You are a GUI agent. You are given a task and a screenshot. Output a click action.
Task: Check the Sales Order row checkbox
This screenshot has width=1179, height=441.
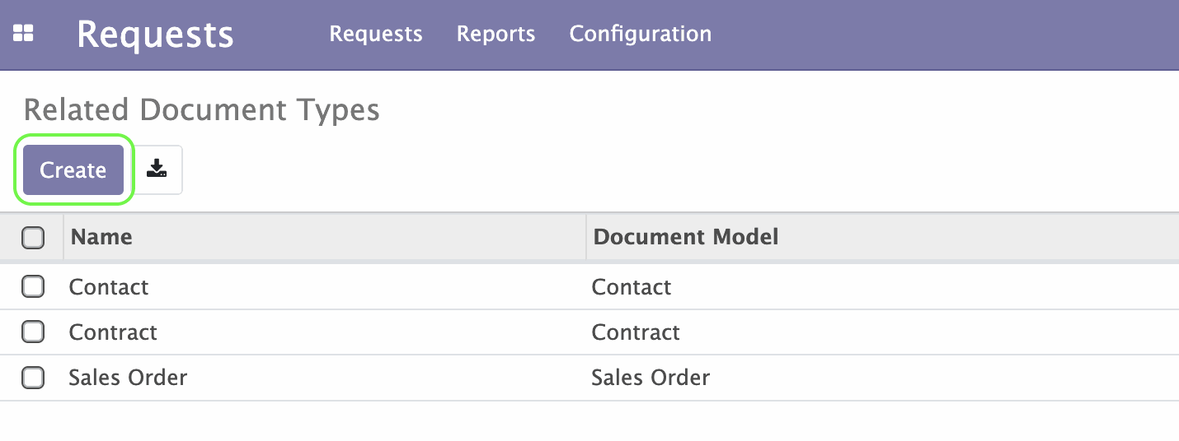pyautogui.click(x=33, y=378)
